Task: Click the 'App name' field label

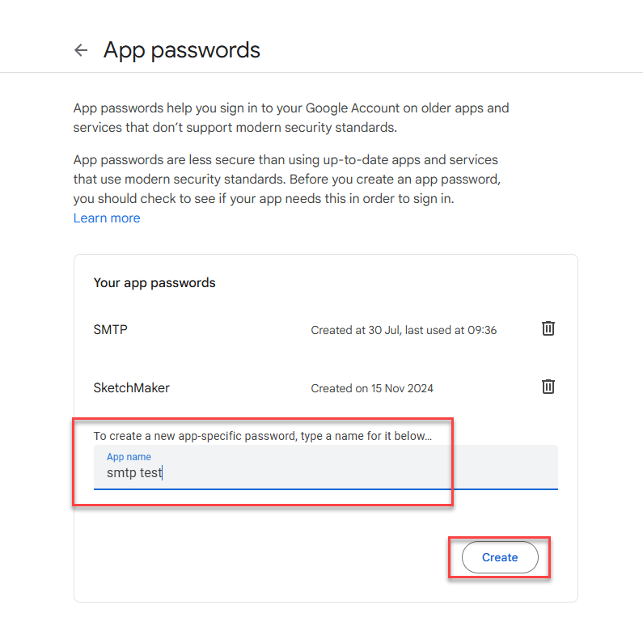Action: tap(129, 457)
